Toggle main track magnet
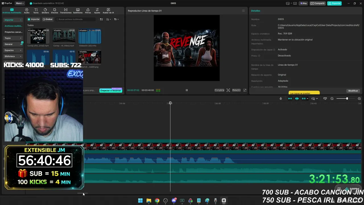This screenshot has height=205, width=364. (290, 99)
